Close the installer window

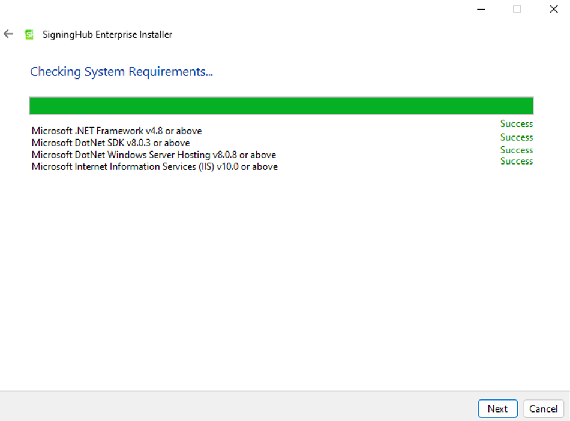[x=554, y=9]
